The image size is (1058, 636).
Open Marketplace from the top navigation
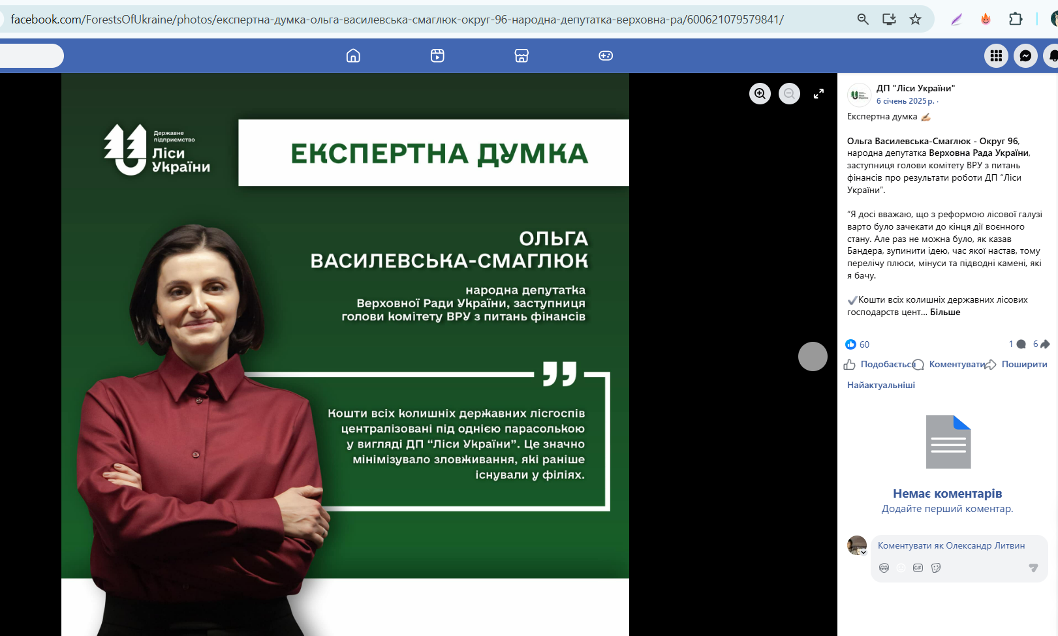pyautogui.click(x=521, y=55)
